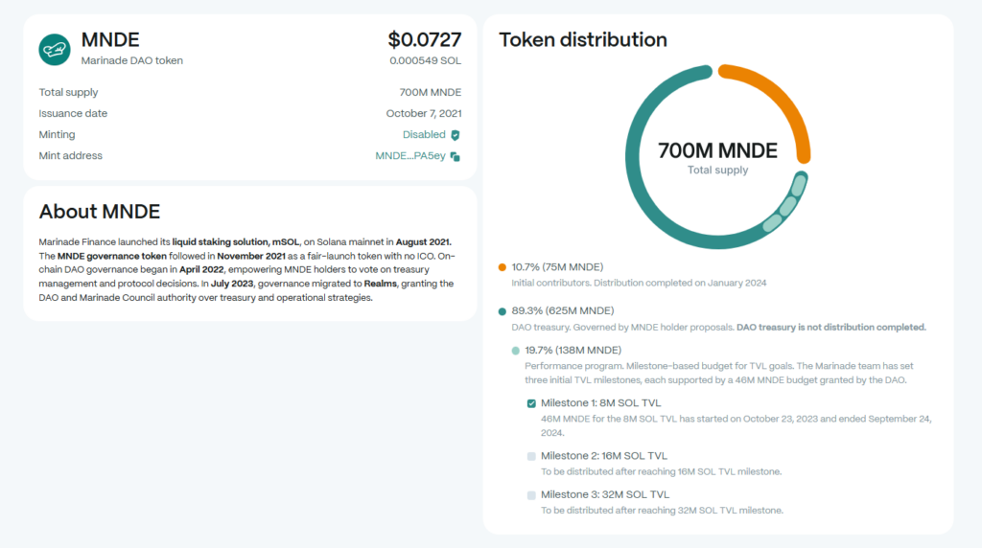Copy the mint address with copy icon
Screen dimensions: 982x548
point(456,156)
